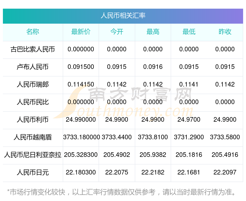Click the 最新价 column header

pos(81,32)
